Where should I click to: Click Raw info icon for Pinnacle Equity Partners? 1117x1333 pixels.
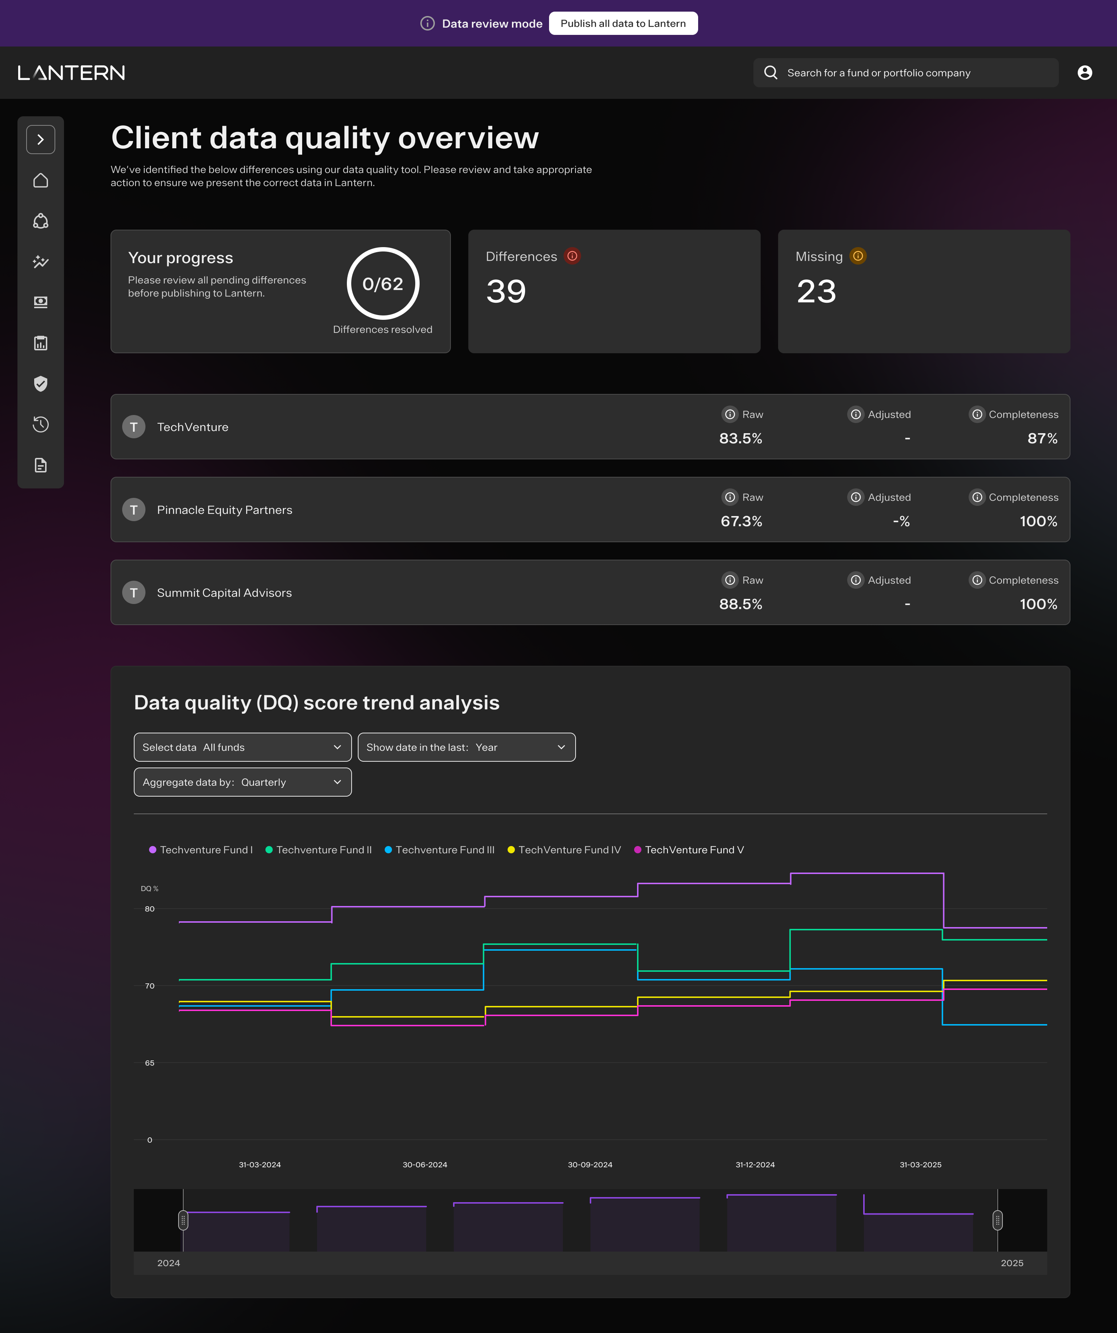coord(730,497)
